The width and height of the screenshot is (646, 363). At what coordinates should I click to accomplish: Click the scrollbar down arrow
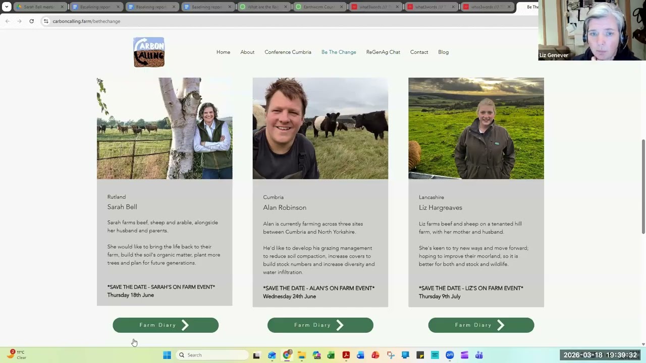pos(643,344)
